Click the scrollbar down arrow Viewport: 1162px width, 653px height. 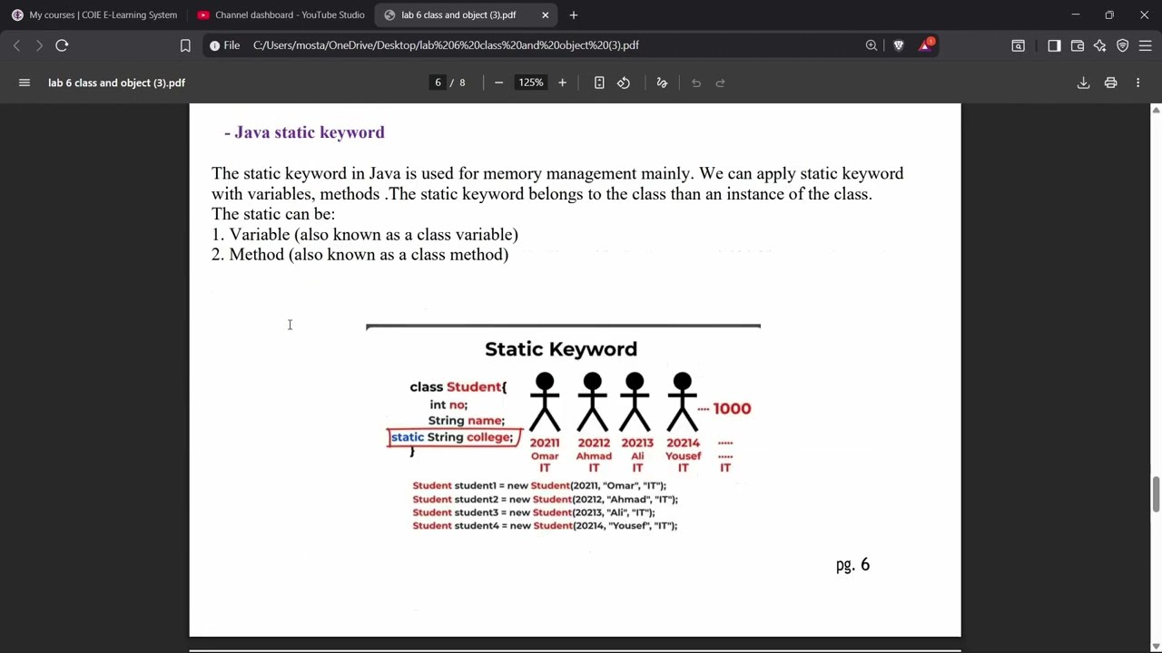pos(1156,646)
